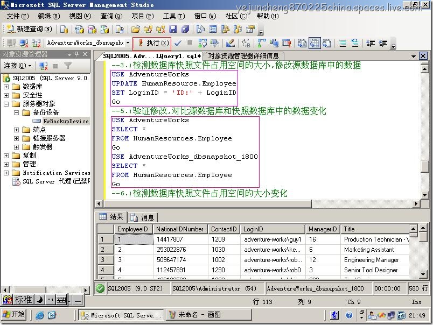Image resolution: width=433 pixels, height=325 pixels.
Task: Open the 查询(Q) menu
Action: click(111, 16)
